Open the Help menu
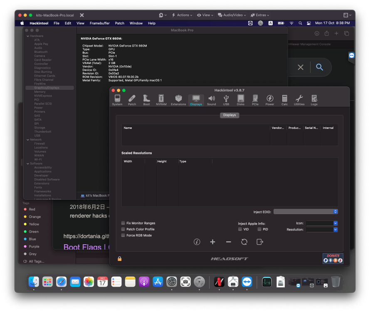Screen dimensions: 370x312 tap(152, 23)
